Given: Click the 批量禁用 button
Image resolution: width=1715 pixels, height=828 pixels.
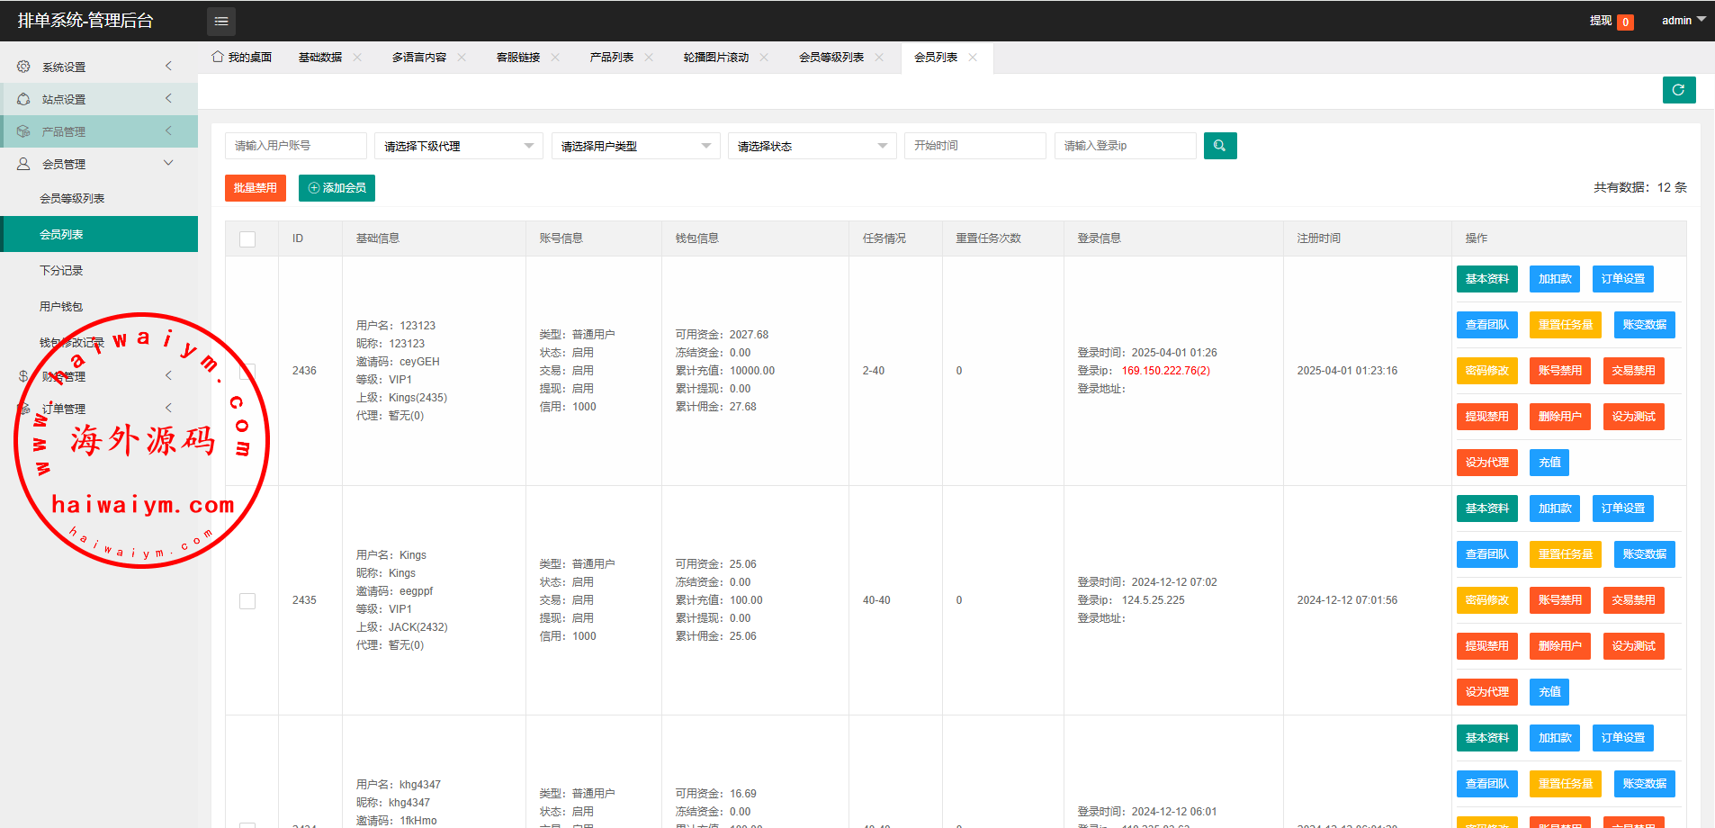Looking at the screenshot, I should [256, 188].
